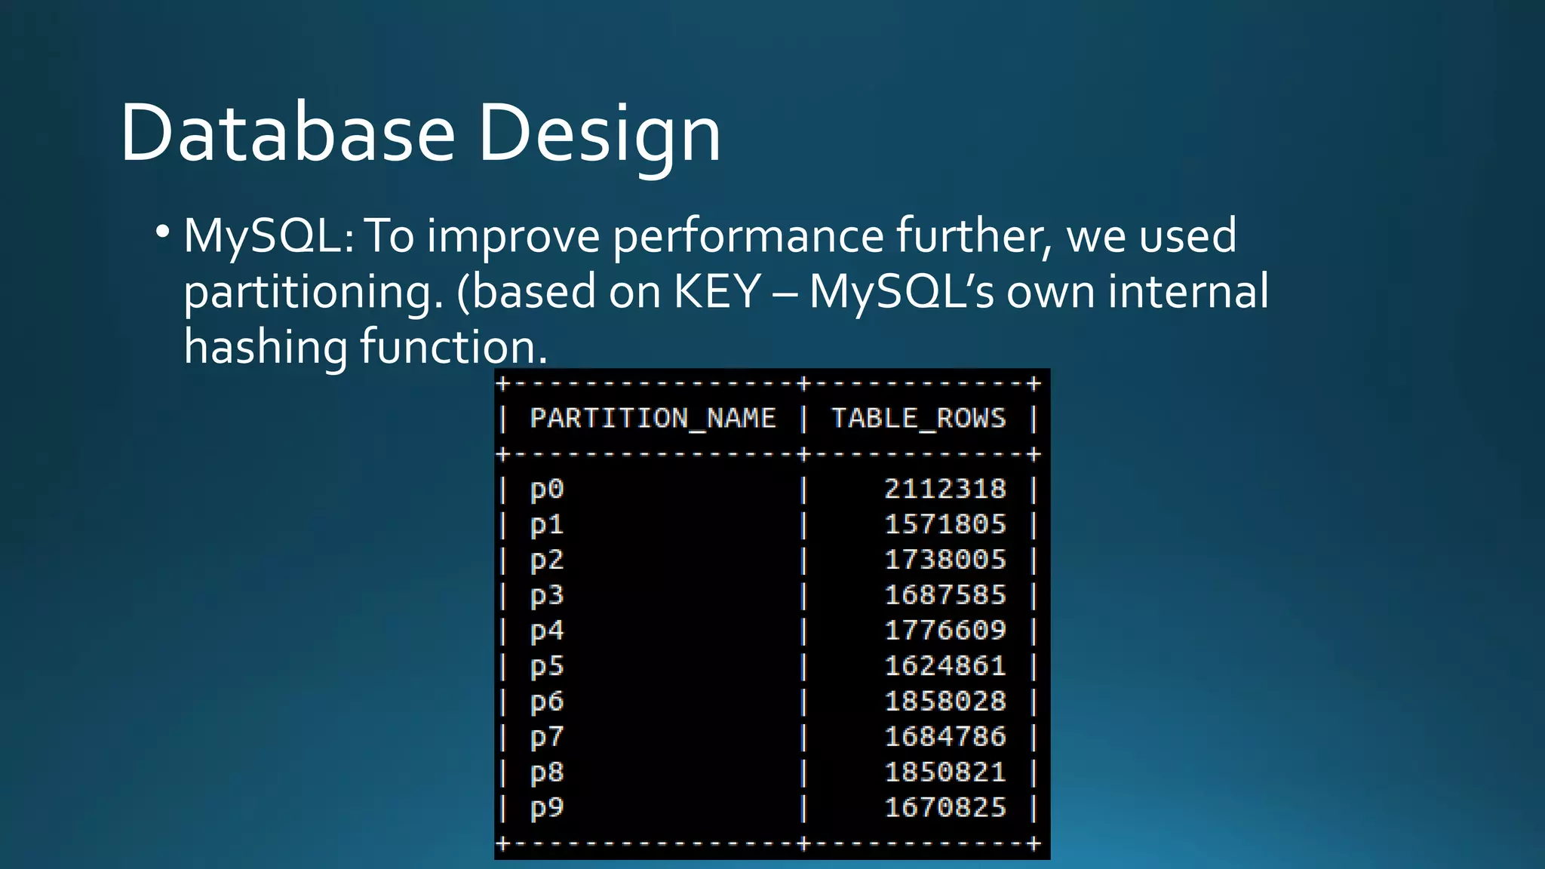Click the p4 partition entry
The image size is (1545, 869).
click(x=547, y=631)
